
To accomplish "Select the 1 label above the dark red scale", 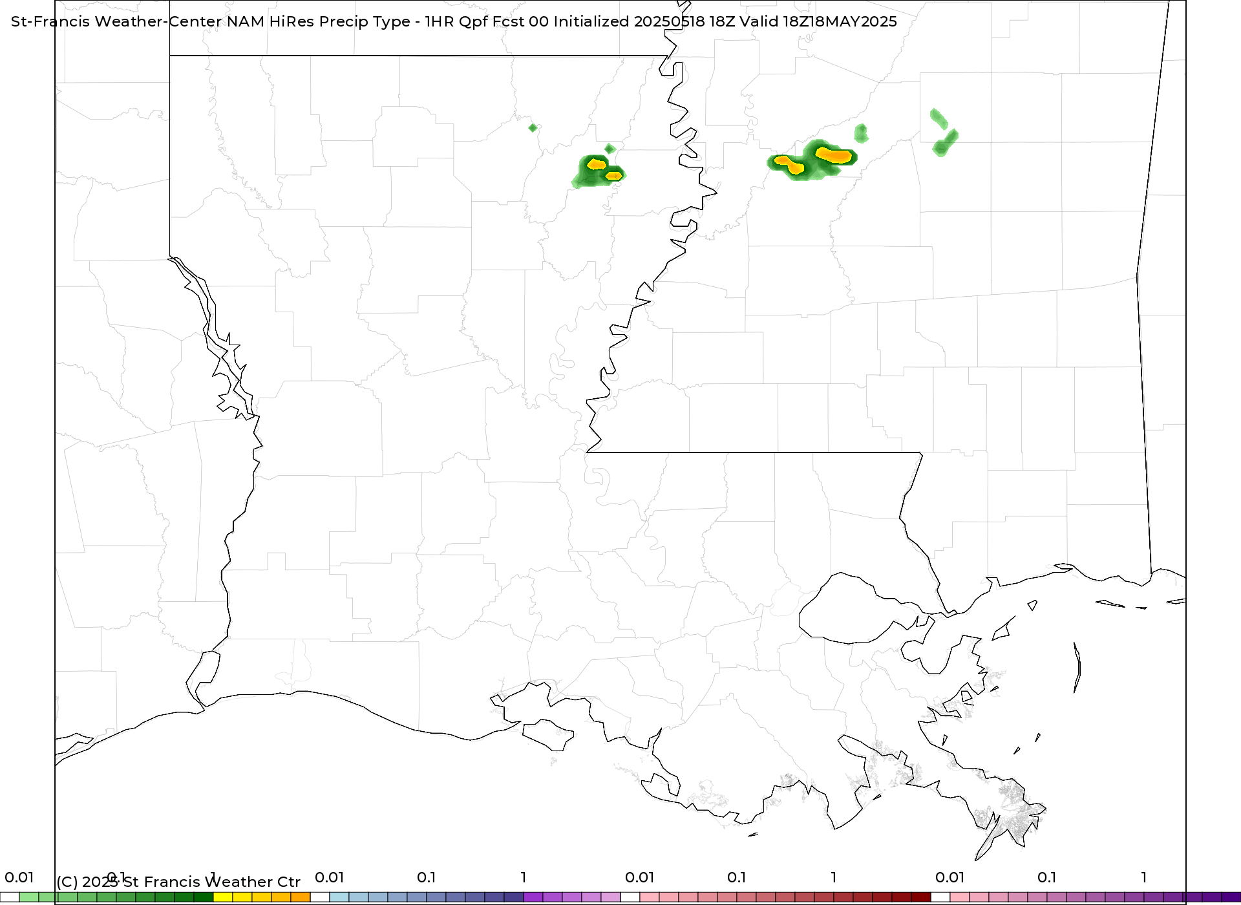I will (x=834, y=877).
